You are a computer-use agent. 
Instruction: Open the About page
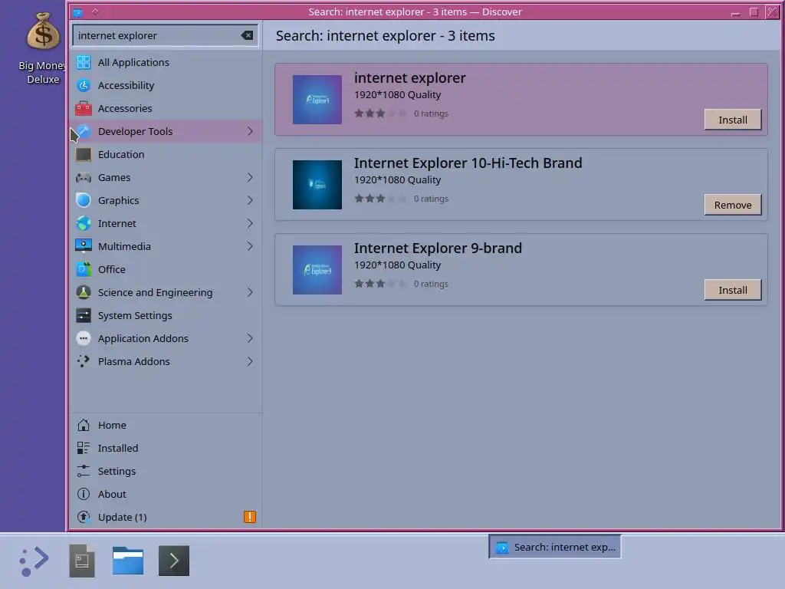166,494
